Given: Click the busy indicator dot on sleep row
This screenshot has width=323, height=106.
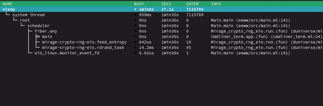Looking at the screenshot, I should 135,9.
